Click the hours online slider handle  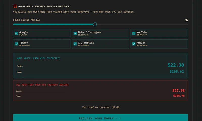(95, 24)
